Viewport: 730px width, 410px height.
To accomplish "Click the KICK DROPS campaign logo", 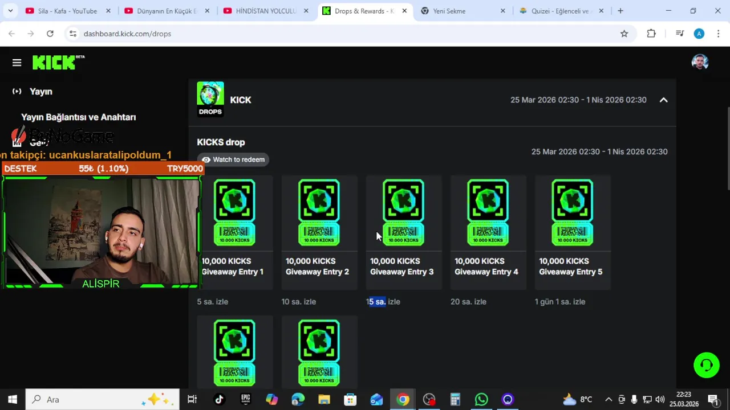I will (210, 99).
